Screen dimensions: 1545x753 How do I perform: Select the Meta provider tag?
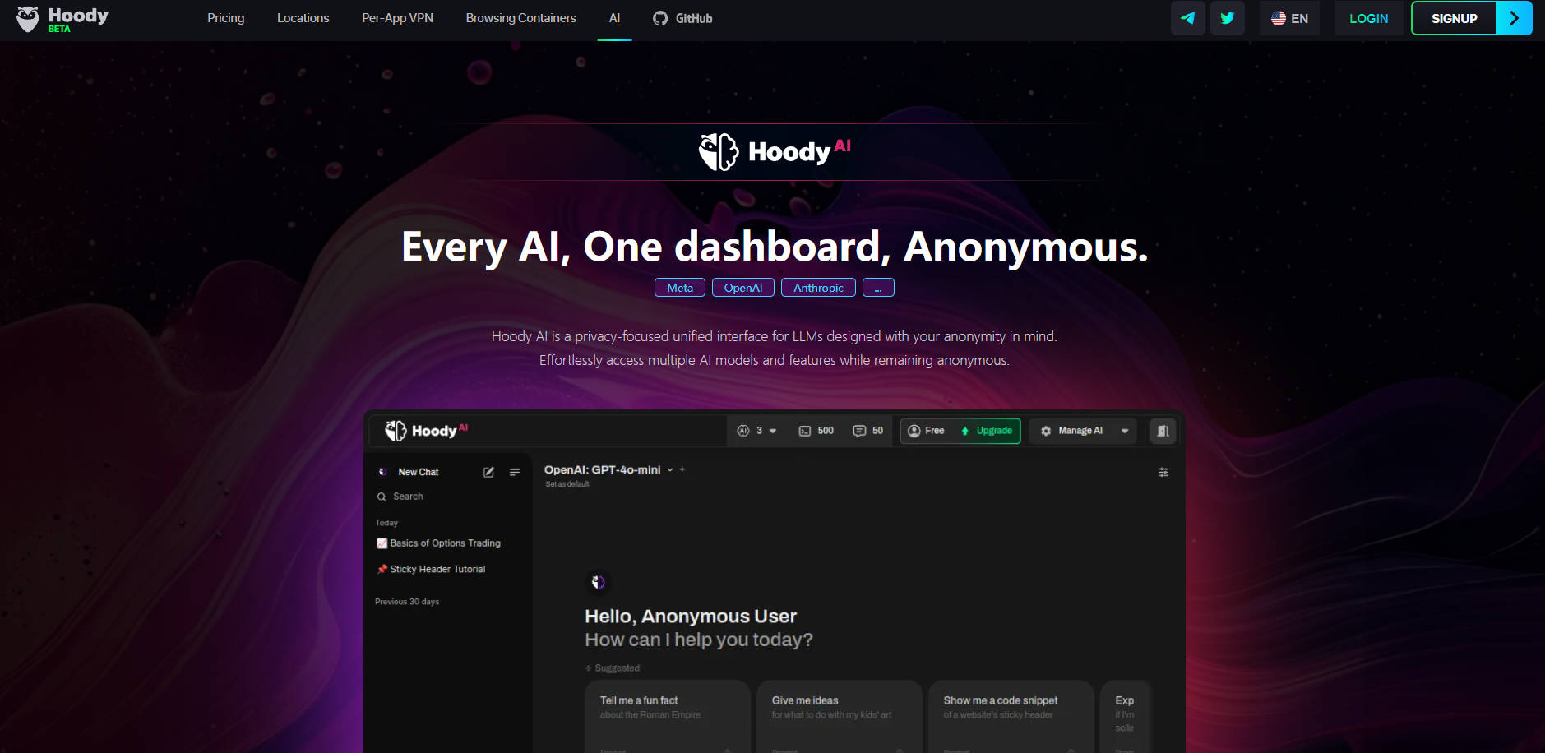(x=679, y=288)
